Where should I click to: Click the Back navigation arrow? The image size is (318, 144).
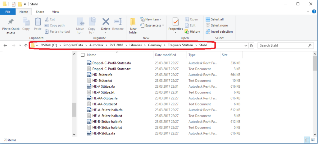click(x=6, y=45)
